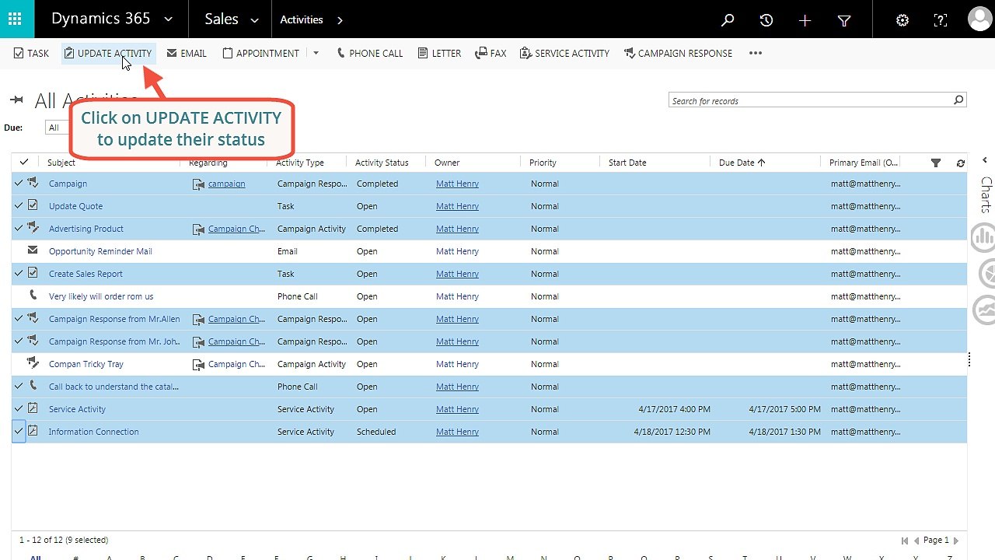Image resolution: width=995 pixels, height=560 pixels.
Task: Open the settings gear
Action: (x=902, y=20)
